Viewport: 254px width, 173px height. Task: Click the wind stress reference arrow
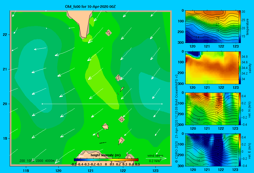[x=156, y=158]
